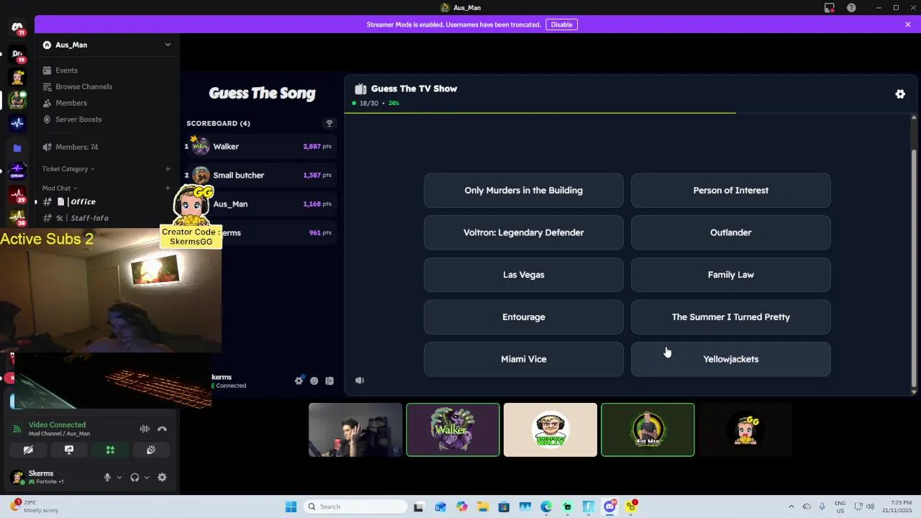Select the webcam participant tile
Viewport: 921px width, 518px height.
pyautogui.click(x=355, y=430)
